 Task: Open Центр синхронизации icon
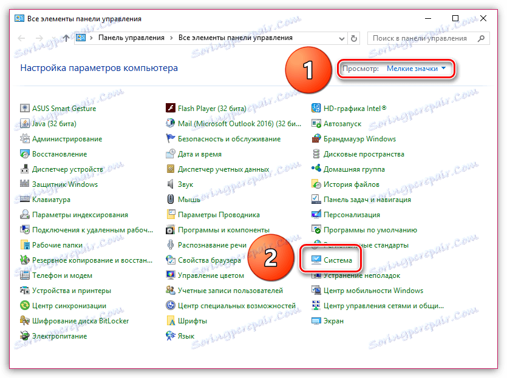click(x=24, y=306)
